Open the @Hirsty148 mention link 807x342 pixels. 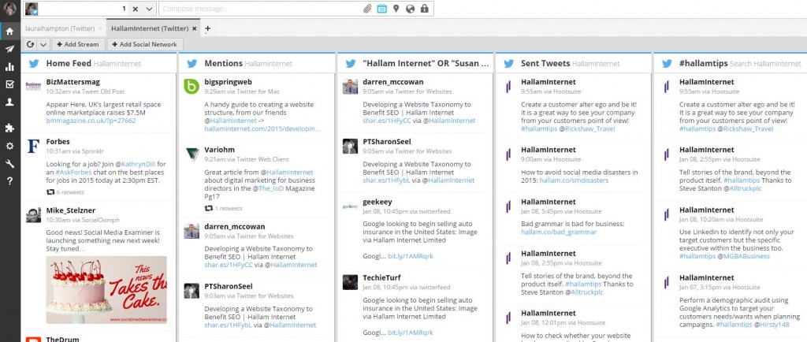pyautogui.click(x=772, y=325)
